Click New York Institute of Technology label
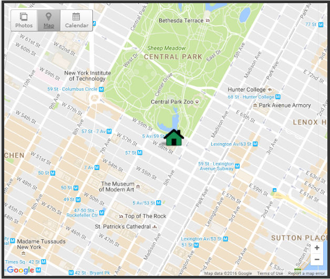The width and height of the screenshot is (330, 279). [x=88, y=76]
